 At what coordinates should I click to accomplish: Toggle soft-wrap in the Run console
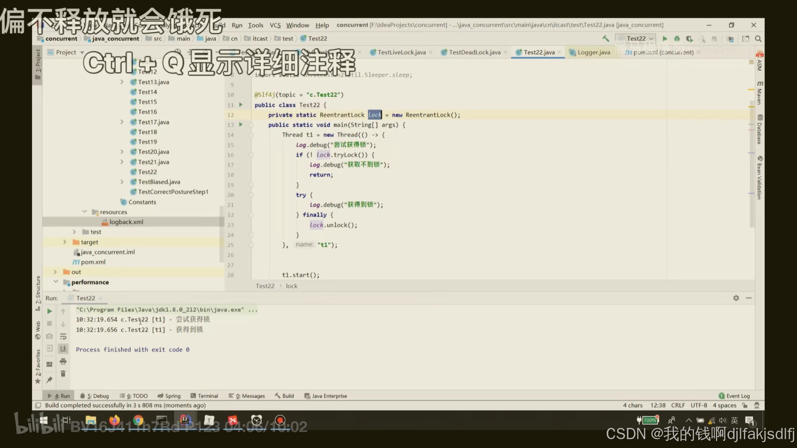click(63, 336)
